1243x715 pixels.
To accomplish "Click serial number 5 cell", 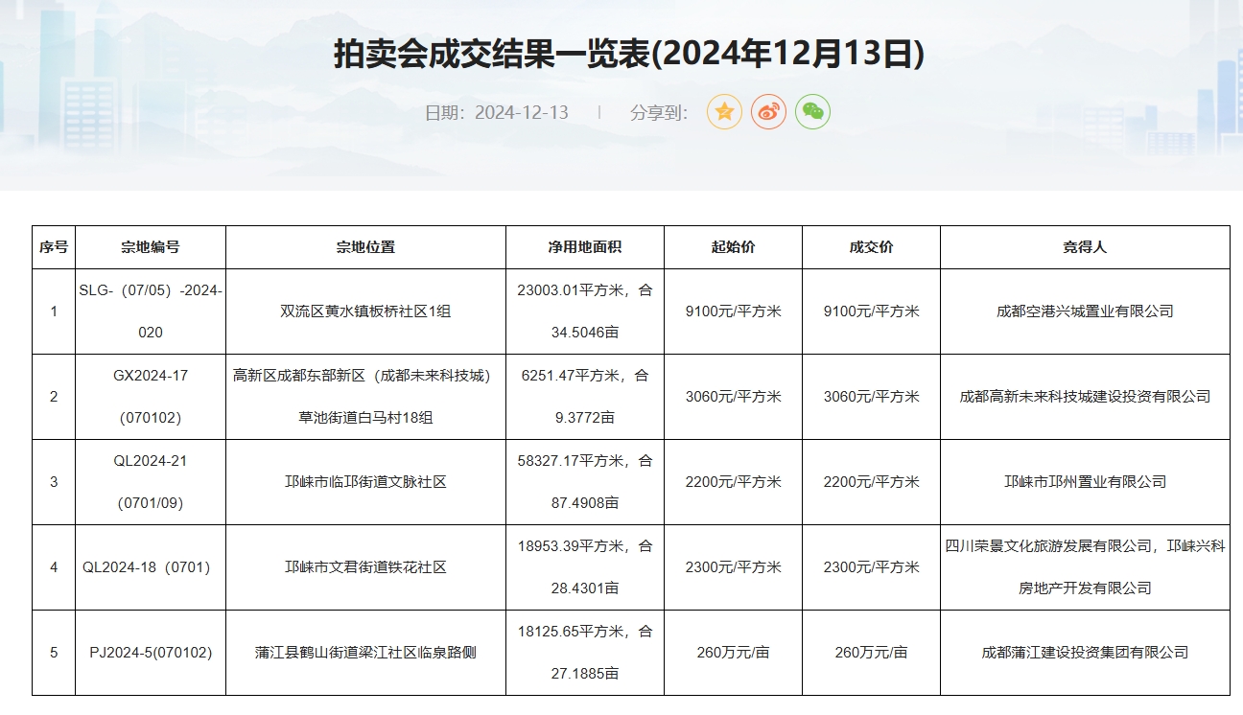I will (x=54, y=653).
